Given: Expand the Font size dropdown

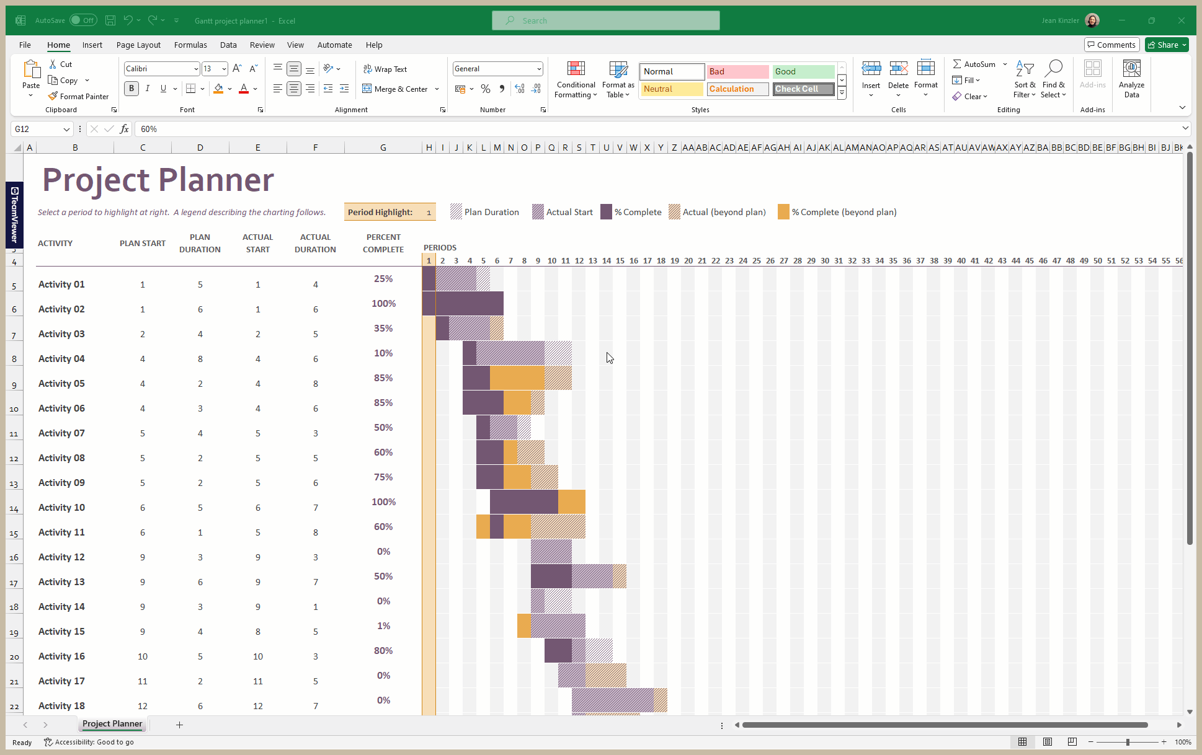Looking at the screenshot, I should click(223, 69).
